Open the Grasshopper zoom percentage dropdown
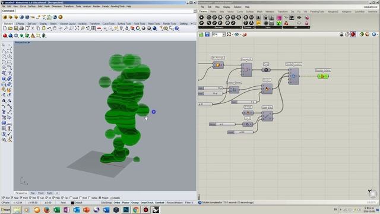 pyautogui.click(x=224, y=34)
